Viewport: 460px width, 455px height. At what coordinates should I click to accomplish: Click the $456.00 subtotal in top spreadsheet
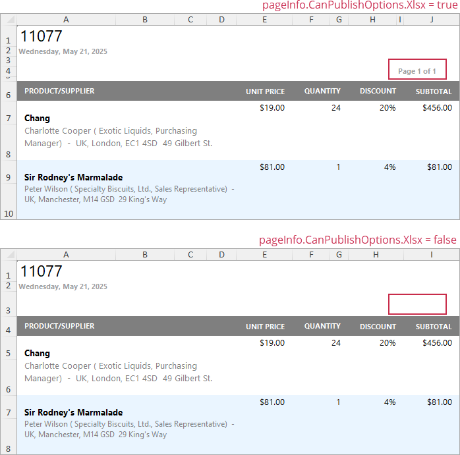coord(437,108)
